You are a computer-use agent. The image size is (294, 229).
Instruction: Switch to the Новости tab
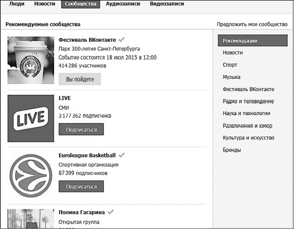point(45,4)
